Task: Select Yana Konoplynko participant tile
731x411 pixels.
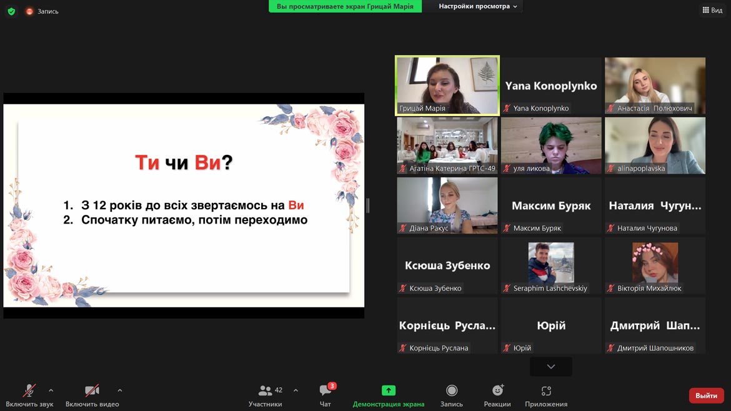Action: (x=551, y=86)
